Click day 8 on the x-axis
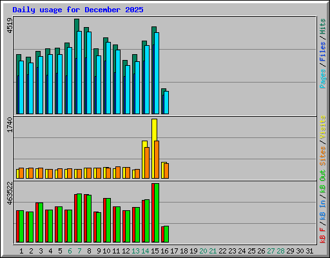This screenshot has height=258, width=330. click(89, 251)
